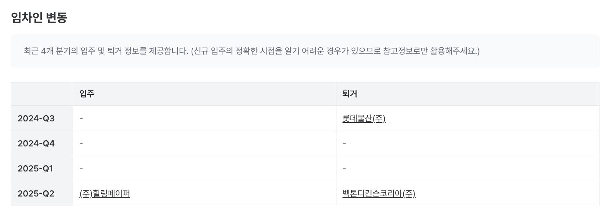This screenshot has height=215, width=608.
Task: Open the (주)힐링페이퍼 tenant link
Action: tap(105, 194)
